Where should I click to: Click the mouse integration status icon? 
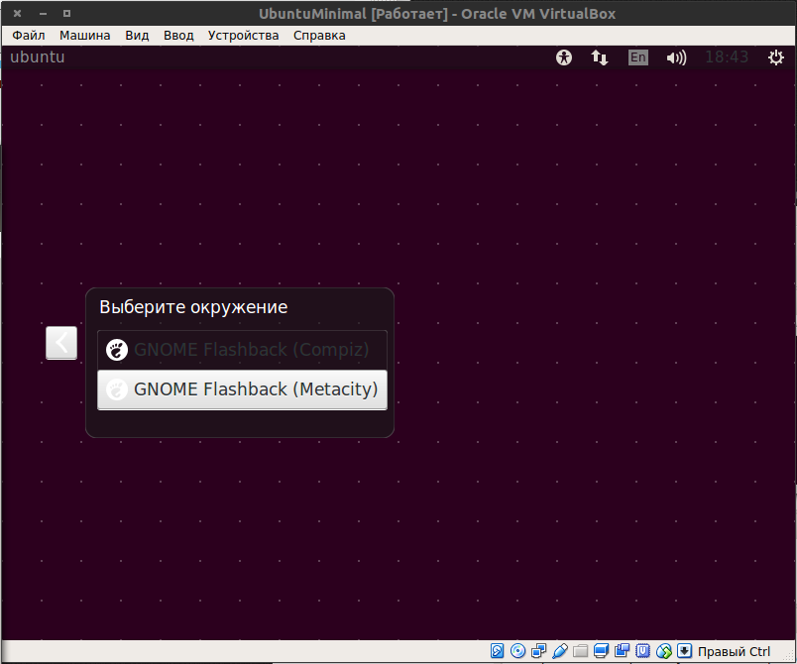663,651
